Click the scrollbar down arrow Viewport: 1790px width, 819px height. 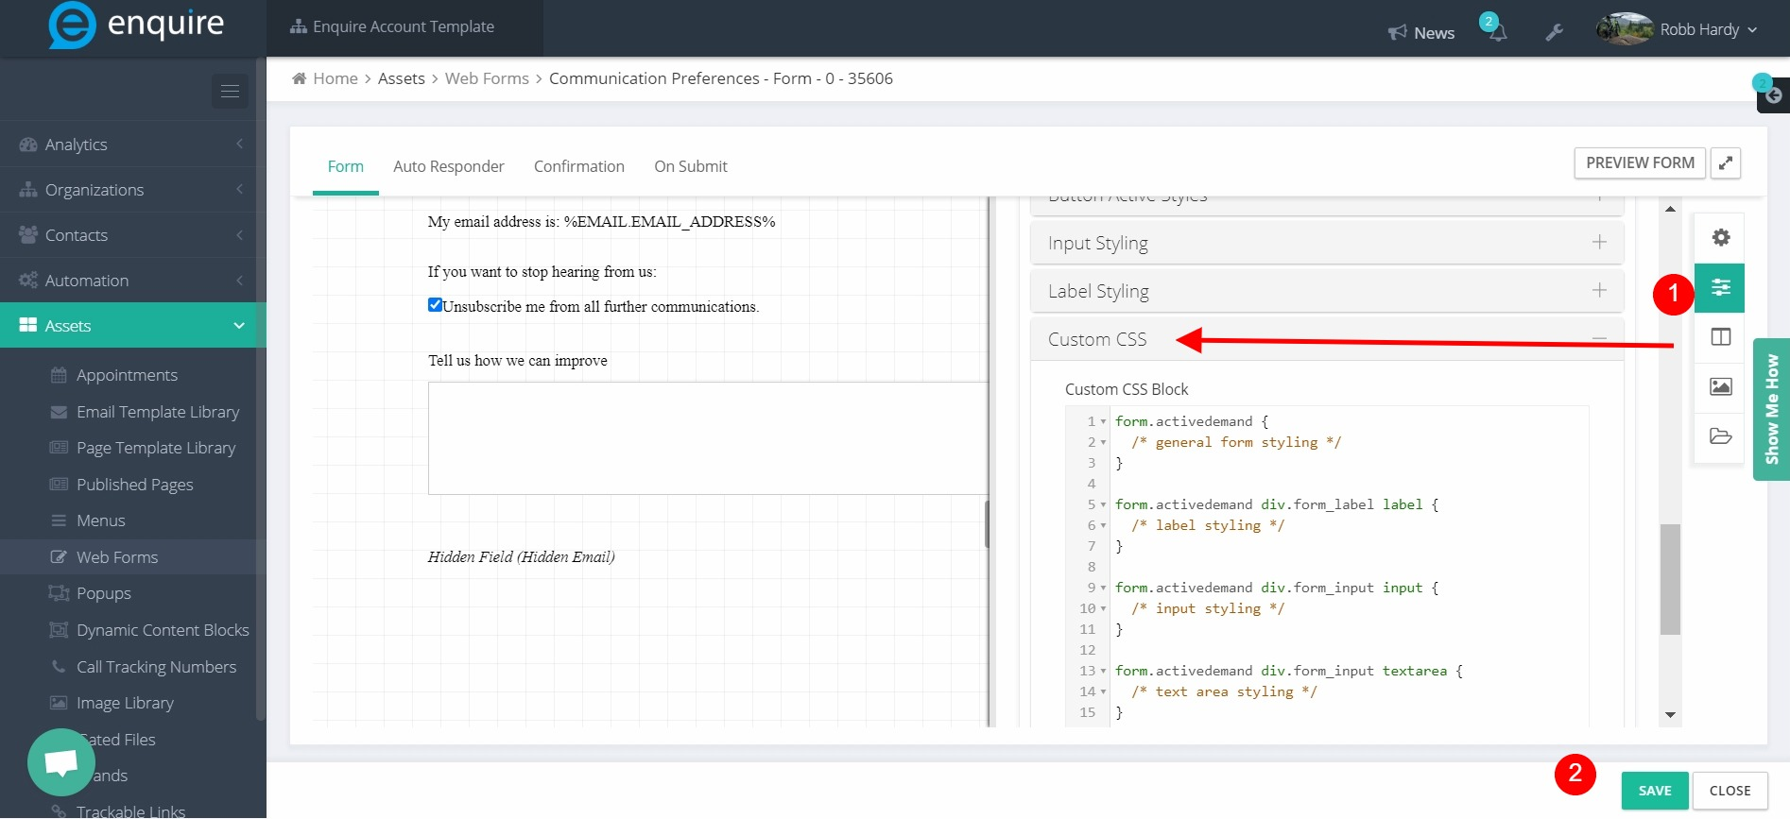coord(1670,715)
